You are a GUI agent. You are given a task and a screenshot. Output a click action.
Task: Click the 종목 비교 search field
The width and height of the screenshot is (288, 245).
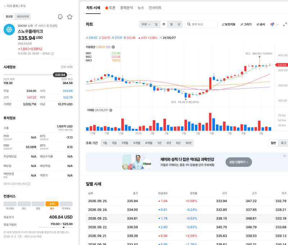pos(201,24)
